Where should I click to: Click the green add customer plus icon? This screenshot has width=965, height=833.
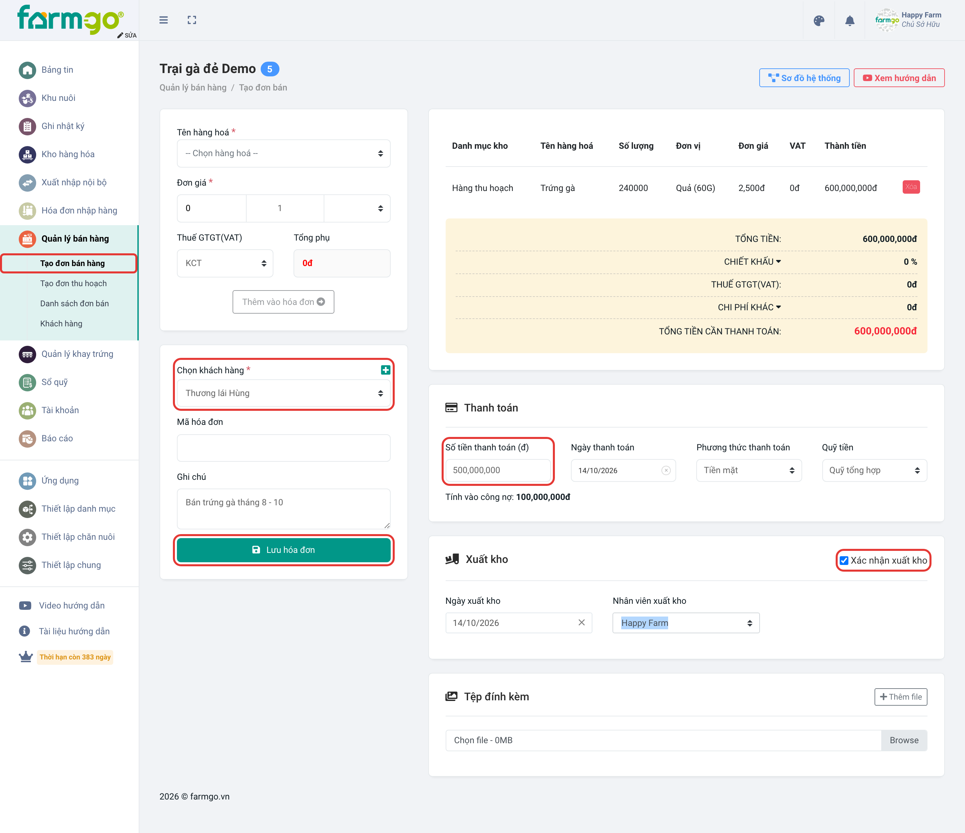click(385, 370)
